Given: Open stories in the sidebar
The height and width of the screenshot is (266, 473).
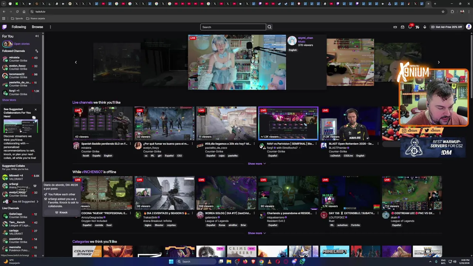Looking at the screenshot, I should click(16, 44).
